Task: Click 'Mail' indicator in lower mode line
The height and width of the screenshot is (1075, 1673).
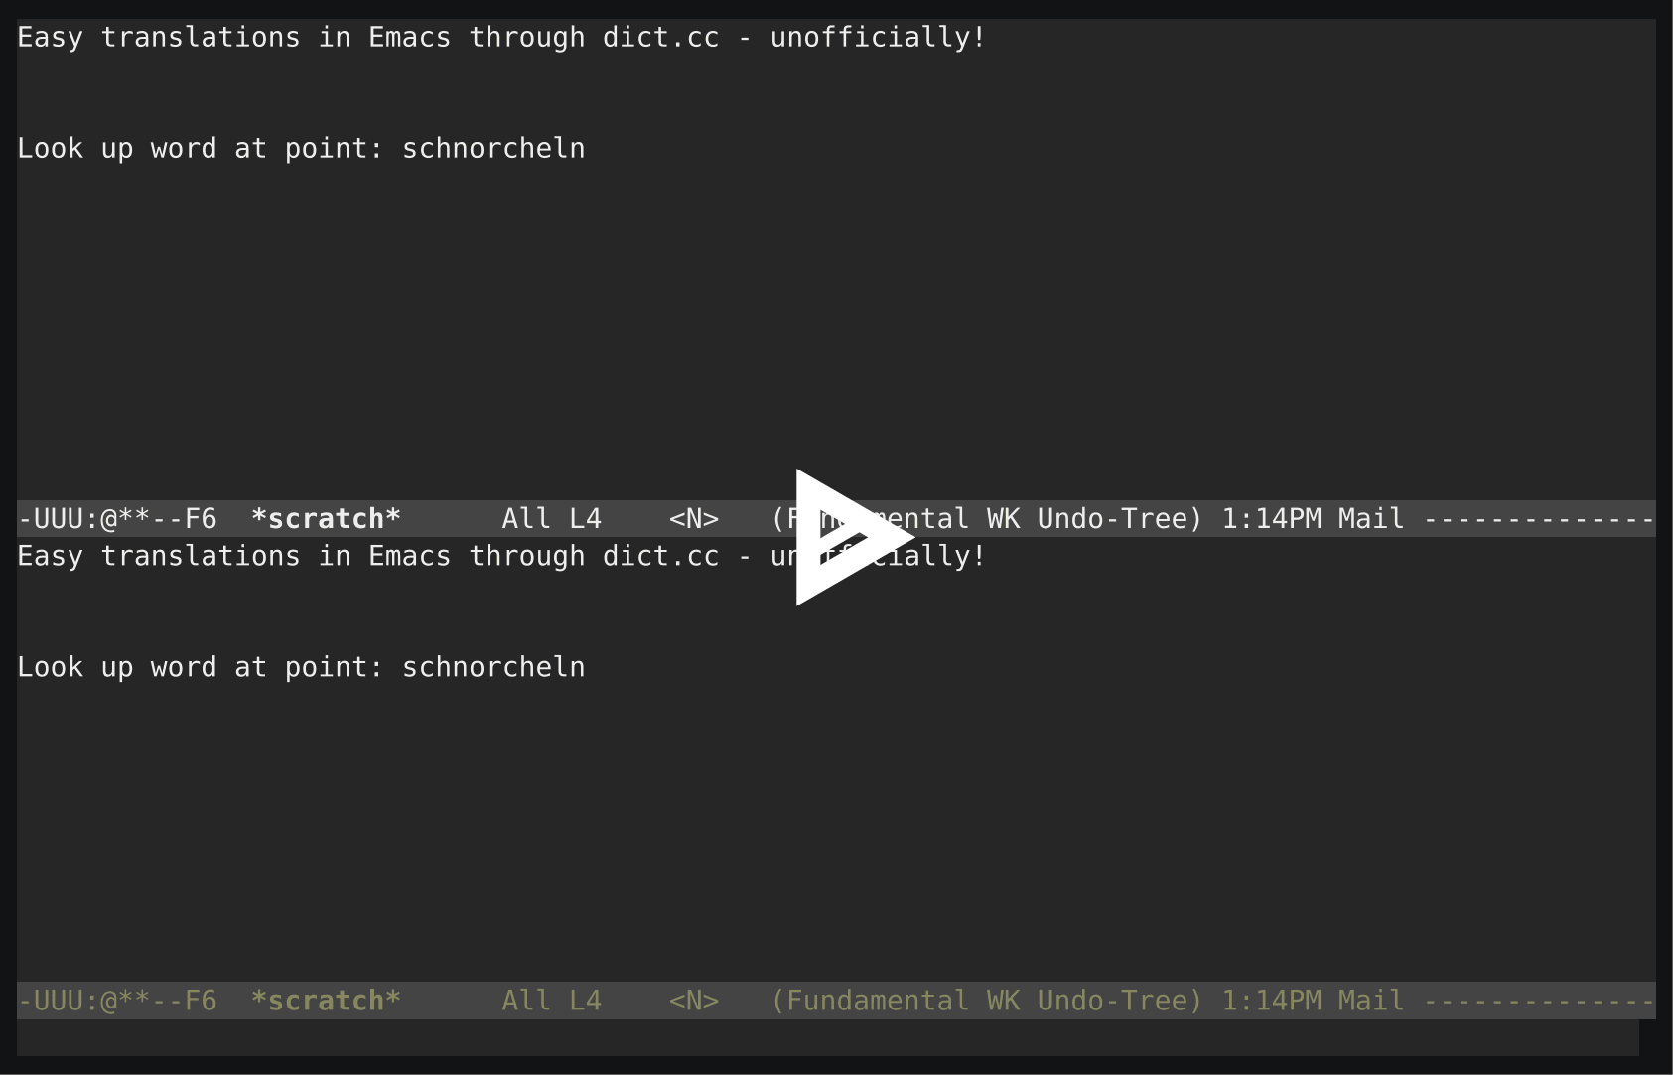Action: (1371, 1001)
